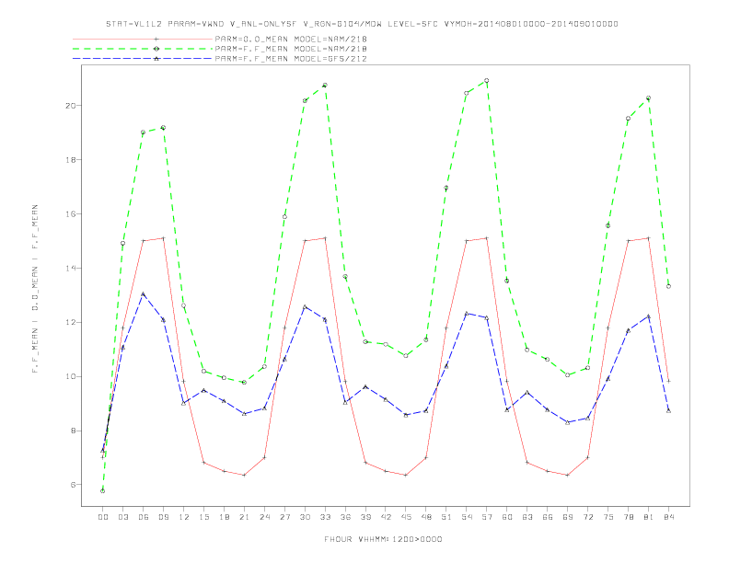Click y-axis tick value 18
Viewport: 729px width, 563px height.
[70, 160]
